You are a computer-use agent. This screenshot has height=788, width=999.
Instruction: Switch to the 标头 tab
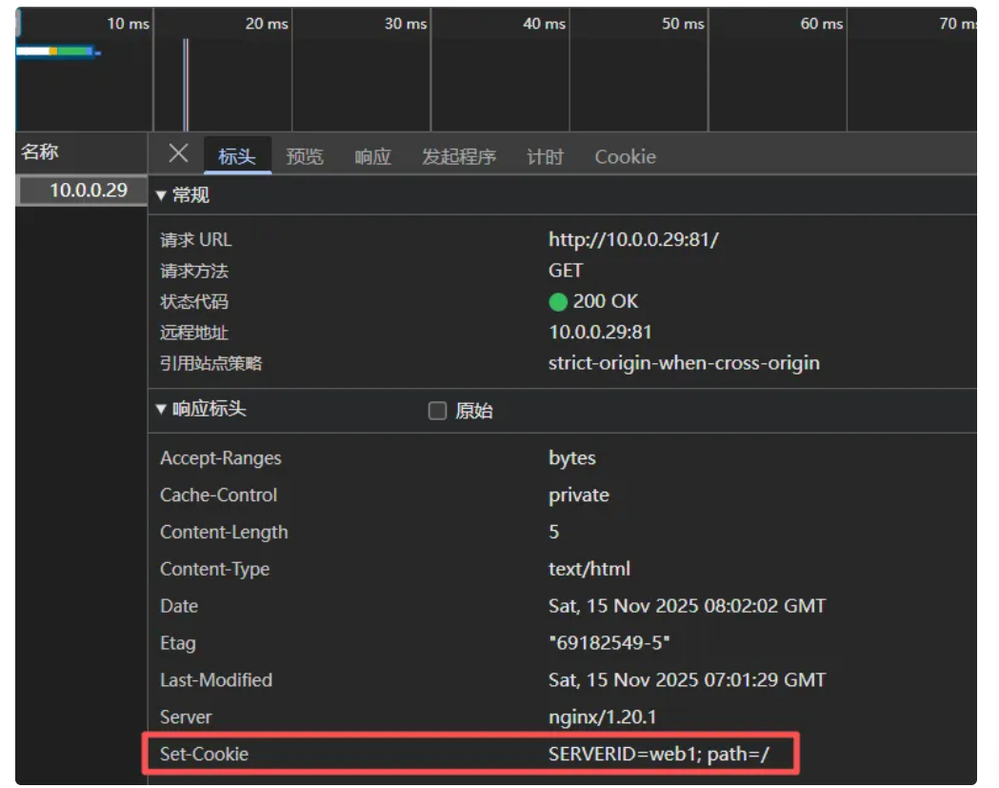[x=236, y=157]
